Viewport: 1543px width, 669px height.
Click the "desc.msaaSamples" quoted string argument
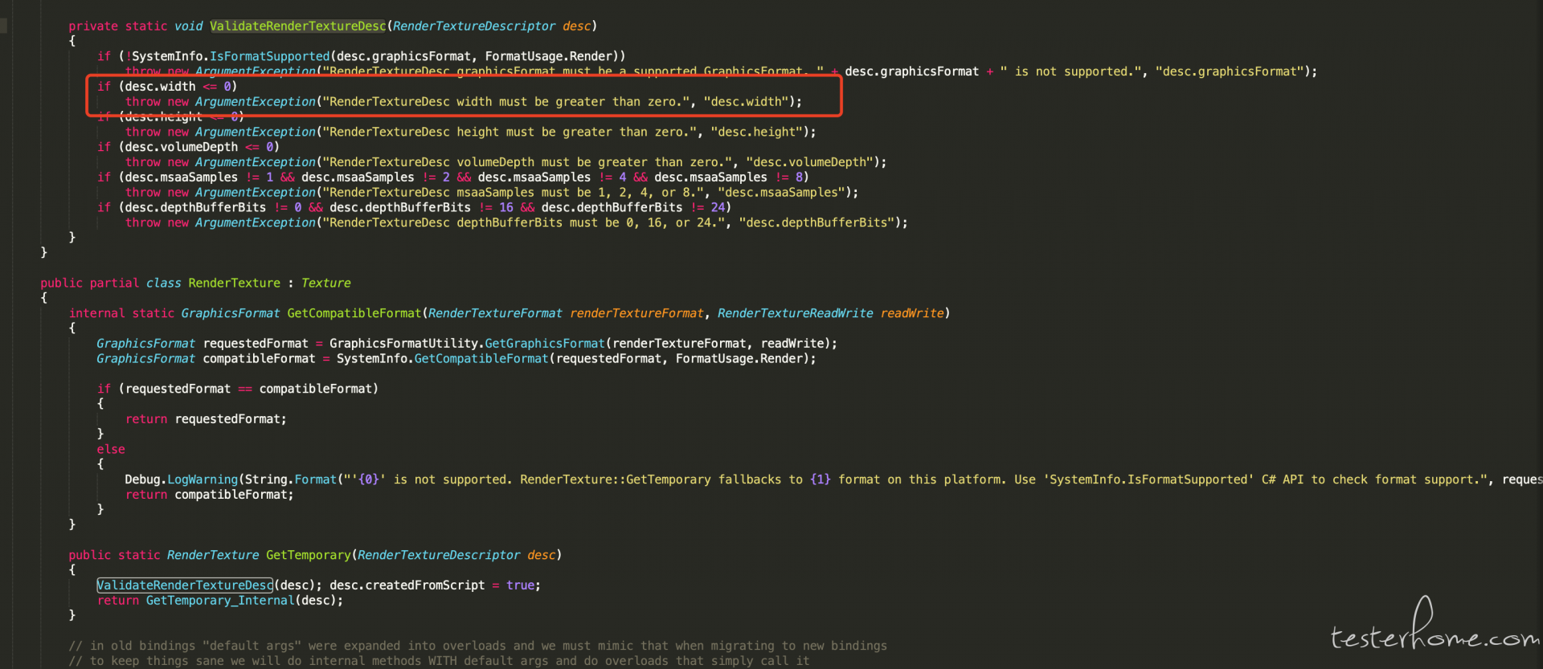point(781,193)
